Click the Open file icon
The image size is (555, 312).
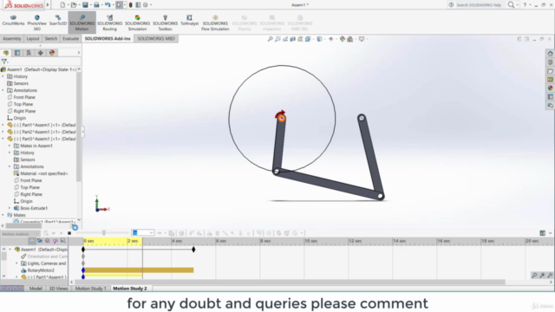(x=74, y=5)
